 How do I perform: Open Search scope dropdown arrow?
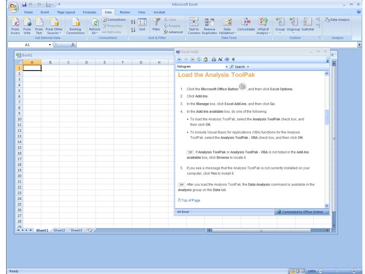click(x=248, y=67)
